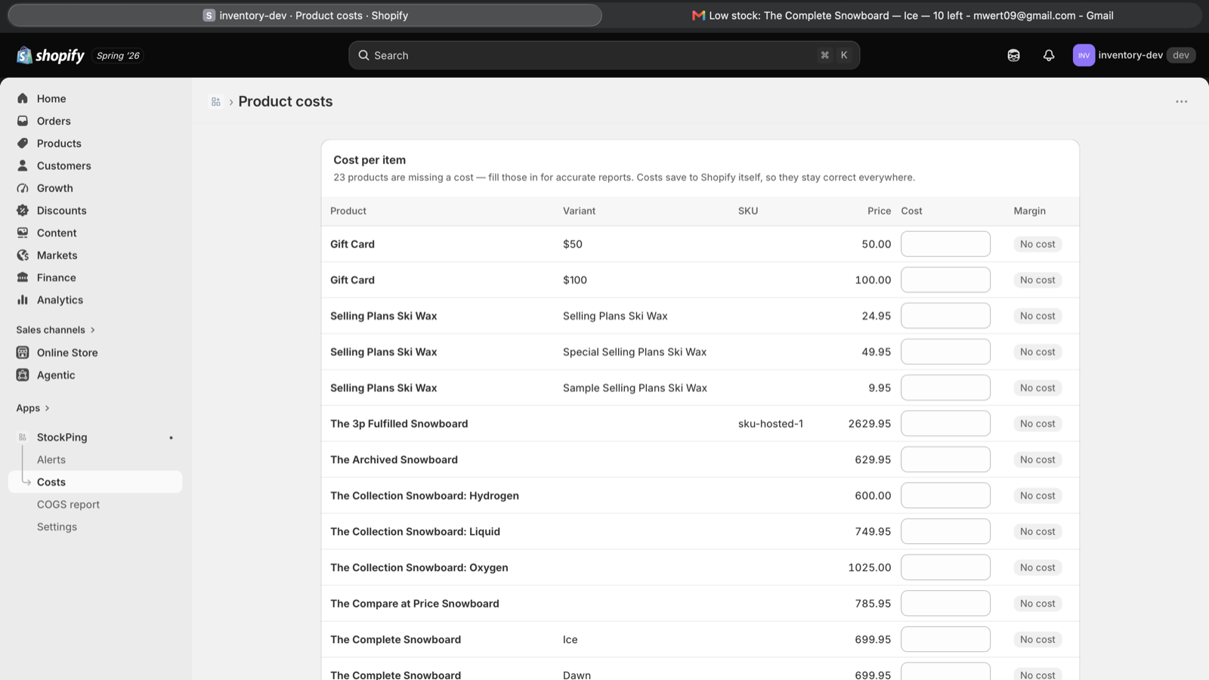Click cost field for Sample Selling Plans Ski Wax

click(945, 388)
